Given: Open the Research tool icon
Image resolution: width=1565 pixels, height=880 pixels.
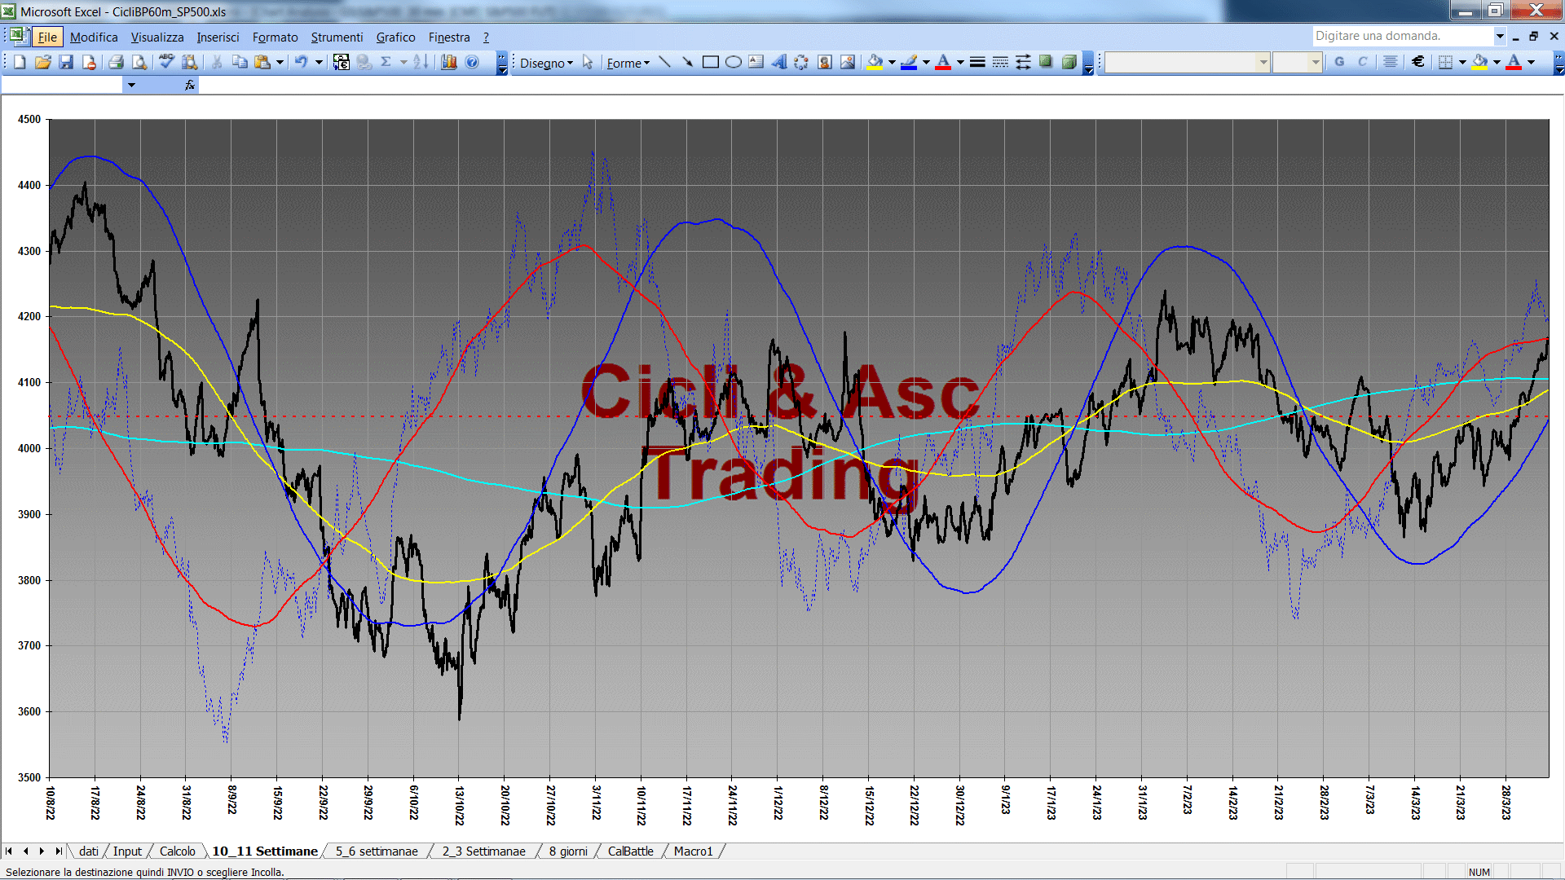Looking at the screenshot, I should click(190, 62).
